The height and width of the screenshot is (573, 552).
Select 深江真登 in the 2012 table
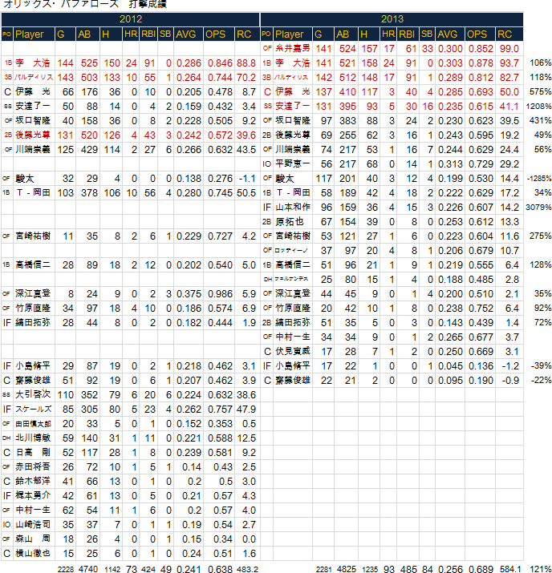click(x=33, y=294)
